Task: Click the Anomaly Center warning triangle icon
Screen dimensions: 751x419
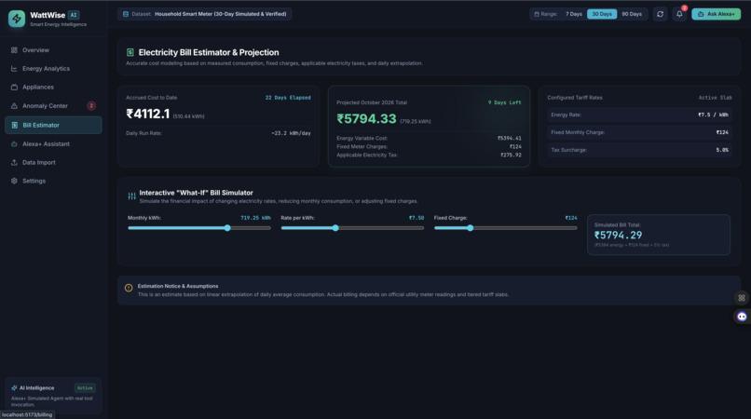Action: [14, 106]
